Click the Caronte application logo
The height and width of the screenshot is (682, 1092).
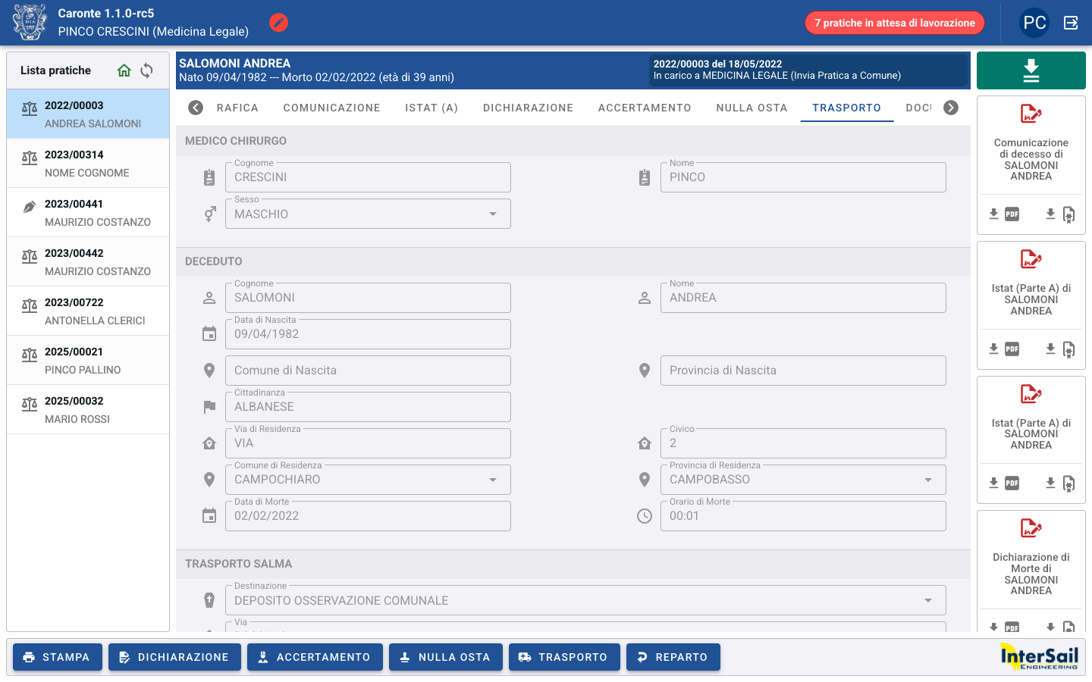click(30, 23)
